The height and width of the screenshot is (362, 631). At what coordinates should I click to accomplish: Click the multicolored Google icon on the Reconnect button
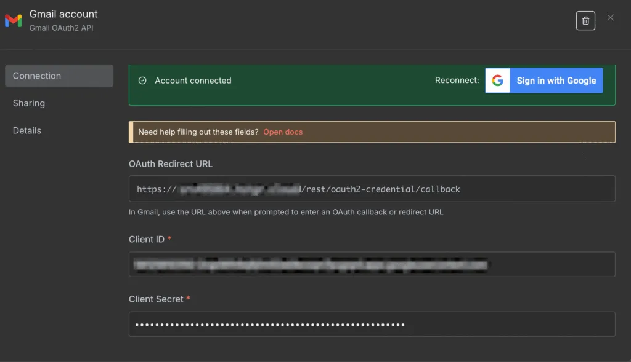(x=497, y=81)
